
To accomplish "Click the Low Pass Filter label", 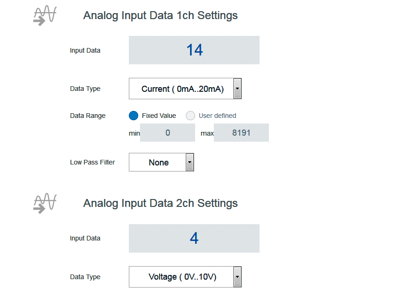I will pos(92,162).
